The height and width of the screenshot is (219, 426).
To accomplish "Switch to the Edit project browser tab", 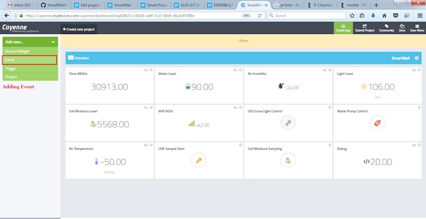I will [x=87, y=5].
